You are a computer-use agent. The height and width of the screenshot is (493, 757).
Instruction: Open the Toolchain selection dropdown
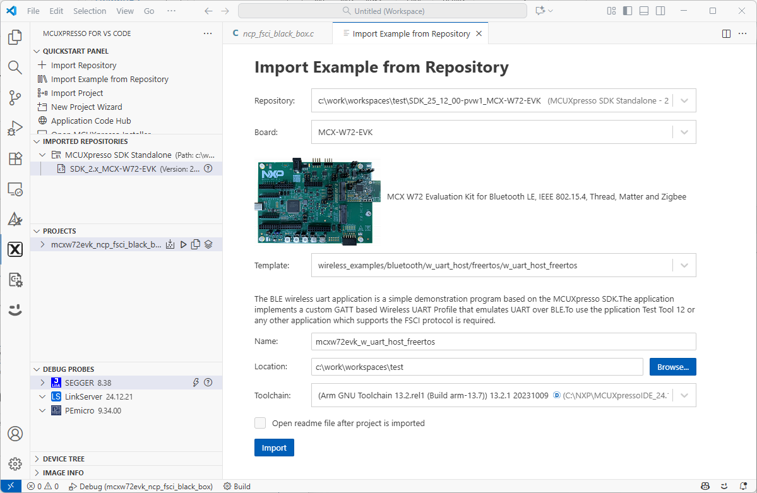684,395
